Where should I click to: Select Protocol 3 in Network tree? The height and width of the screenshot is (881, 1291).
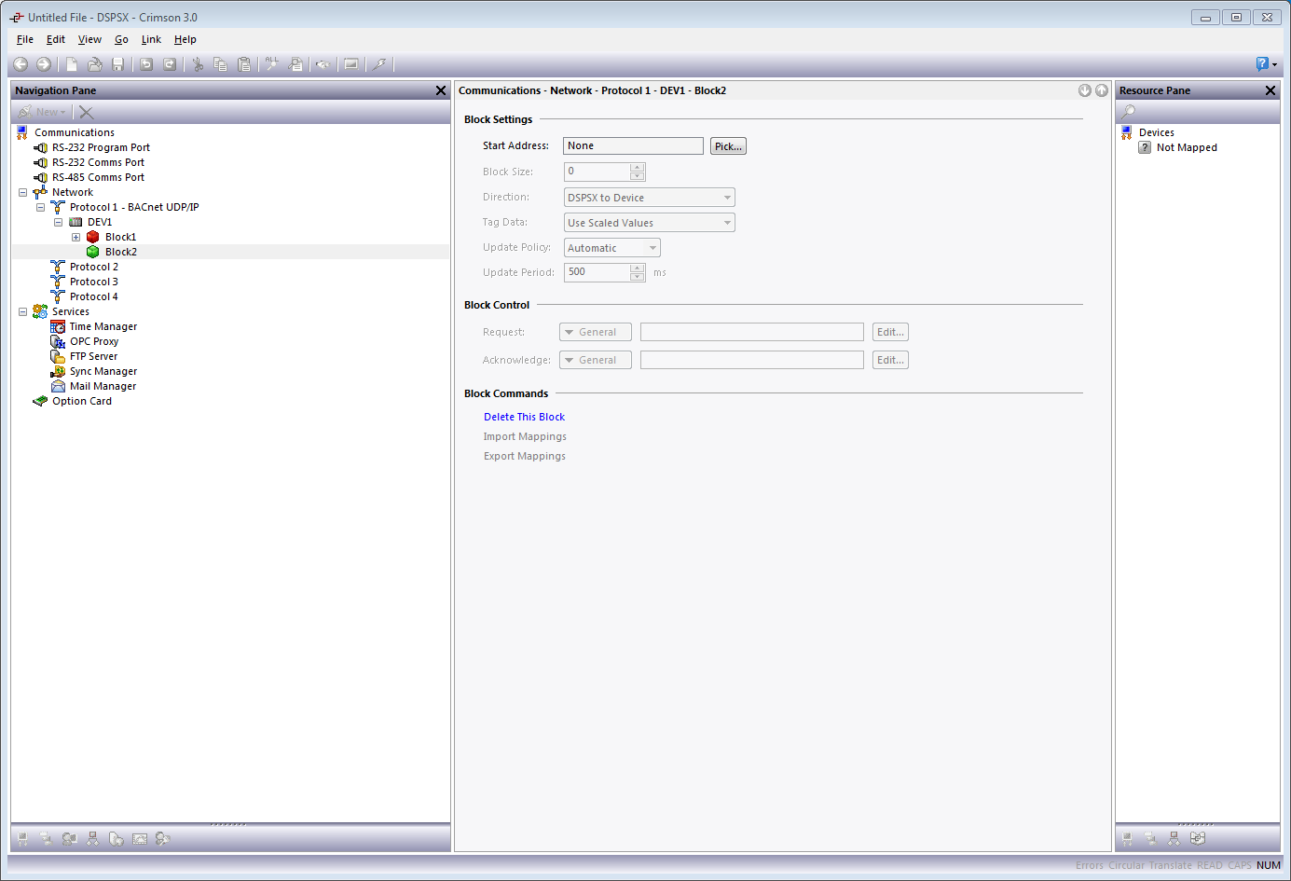click(x=94, y=282)
